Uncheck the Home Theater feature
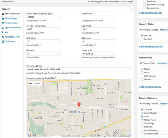The image size is (168, 138). click(x=142, y=113)
